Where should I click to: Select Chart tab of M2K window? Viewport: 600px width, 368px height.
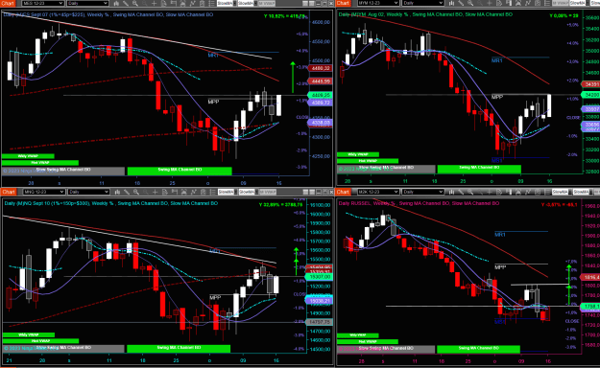(x=344, y=192)
